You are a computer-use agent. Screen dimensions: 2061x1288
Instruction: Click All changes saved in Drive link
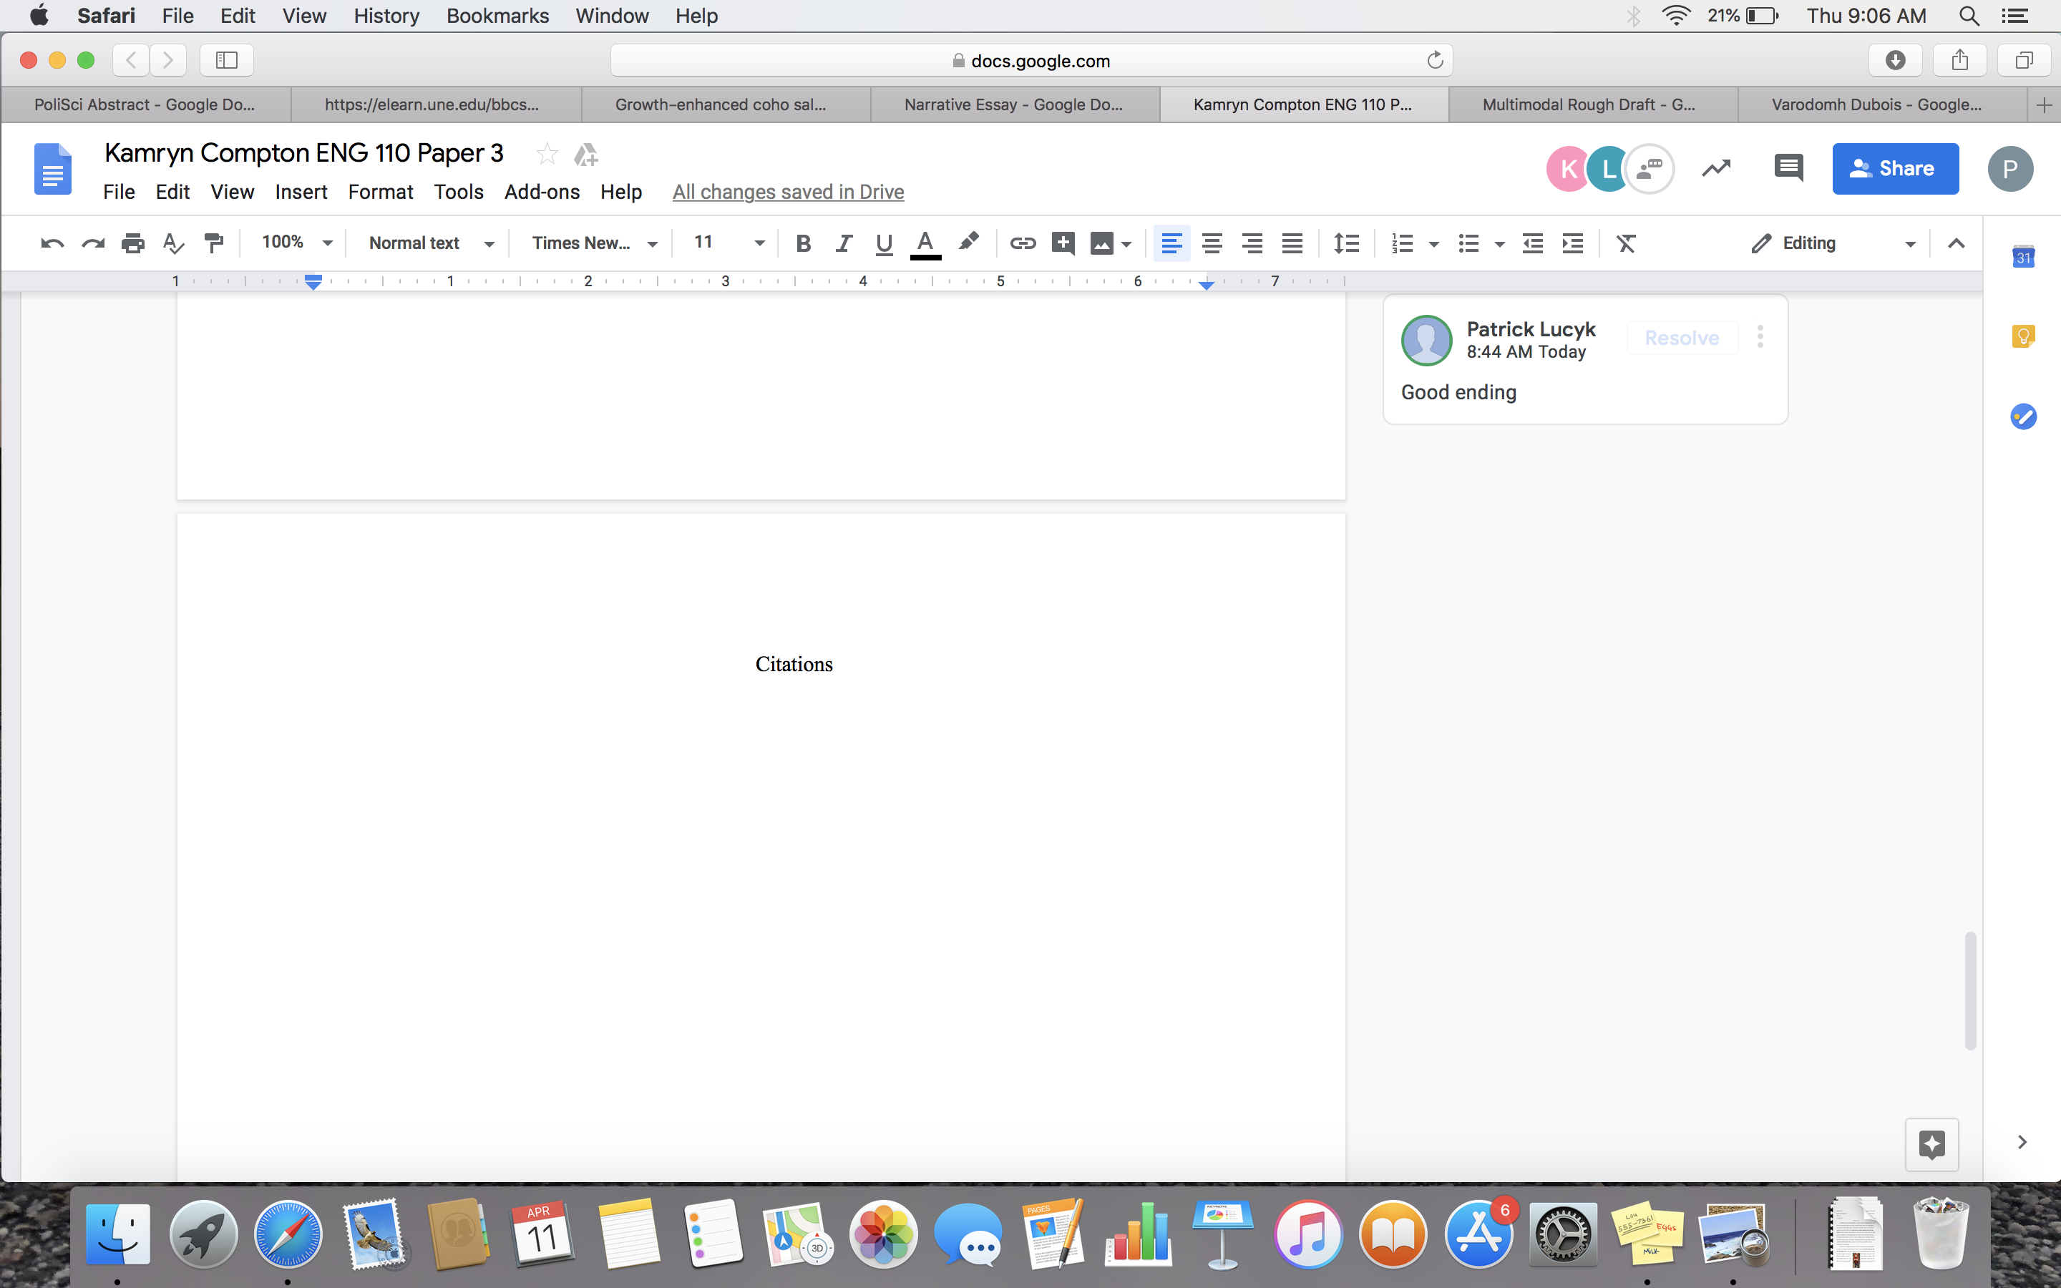pos(788,192)
